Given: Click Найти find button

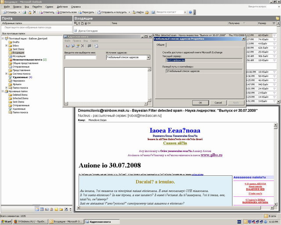Looking at the screenshot, I should pyautogui.click(x=138, y=12).
